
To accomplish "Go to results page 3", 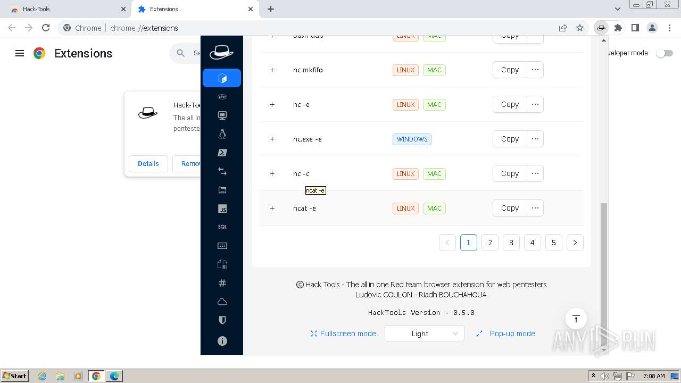I will point(511,243).
